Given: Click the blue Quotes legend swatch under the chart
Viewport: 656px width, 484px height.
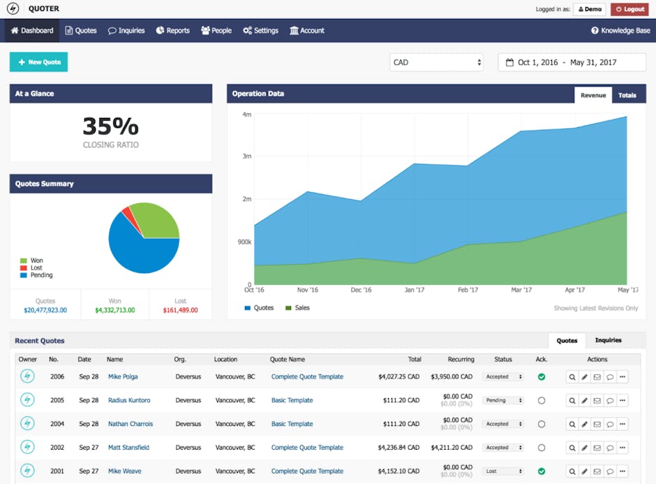Looking at the screenshot, I should [248, 308].
